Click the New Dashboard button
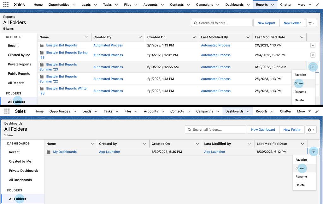The height and width of the screenshot is (204, 323). tap(263, 130)
